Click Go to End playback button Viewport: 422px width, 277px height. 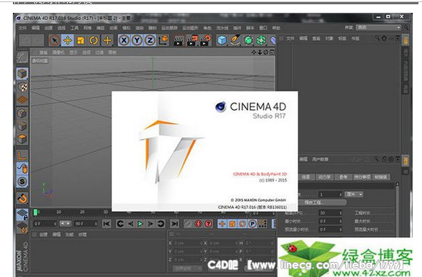pos(174,223)
